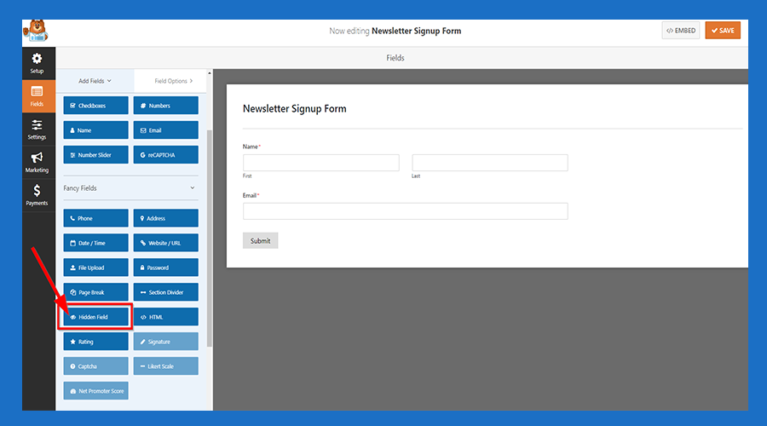
Task: Switch to the Field Options tab
Action: coord(173,81)
